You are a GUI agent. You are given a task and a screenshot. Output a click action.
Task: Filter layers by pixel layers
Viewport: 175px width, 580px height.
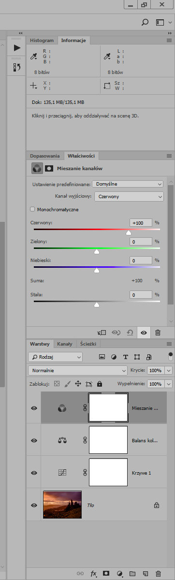click(x=102, y=357)
